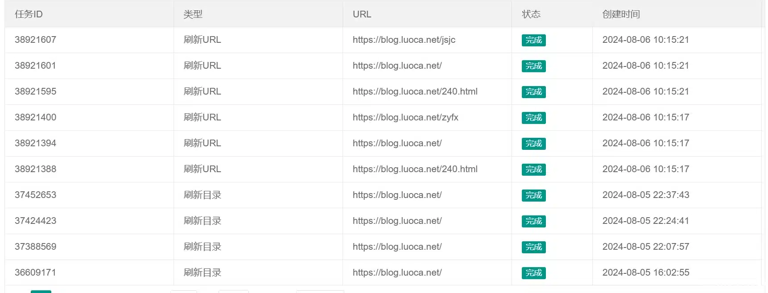Screen dimensions: 768x293
Task: Select task ID 37388569
Action: click(x=35, y=247)
